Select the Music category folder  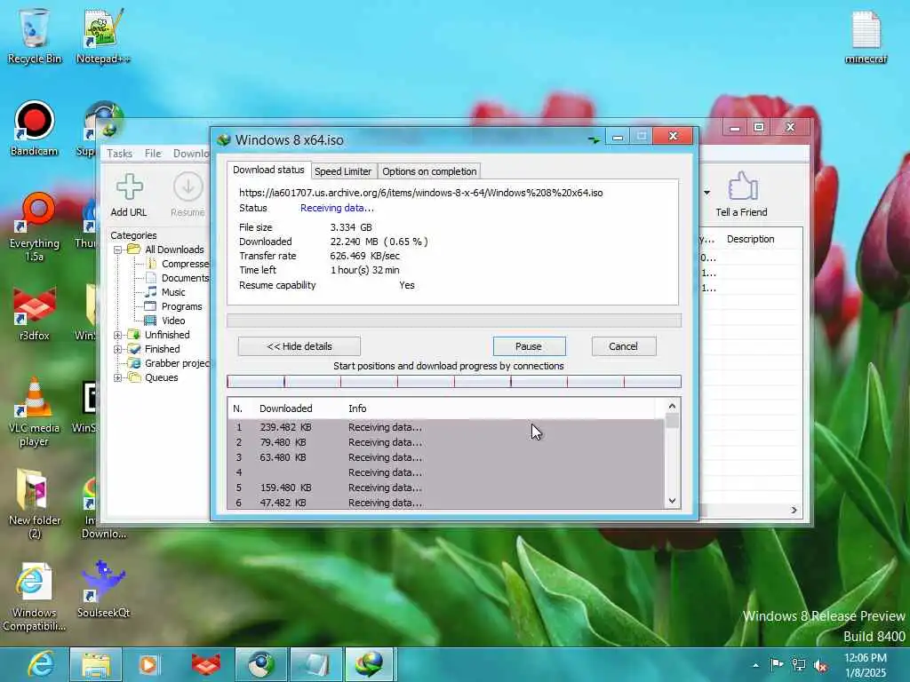point(173,292)
